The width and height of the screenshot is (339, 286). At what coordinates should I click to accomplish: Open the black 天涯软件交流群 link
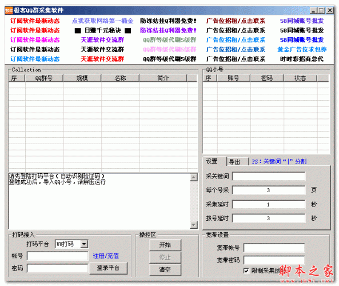(102, 50)
